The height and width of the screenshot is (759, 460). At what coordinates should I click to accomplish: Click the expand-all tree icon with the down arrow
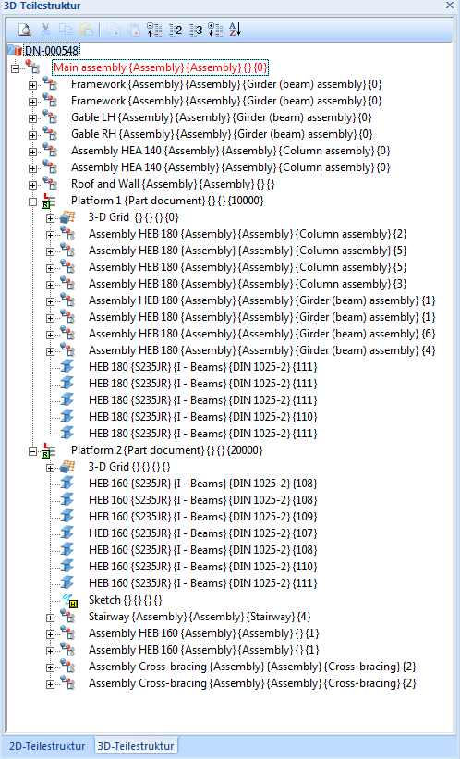click(216, 30)
